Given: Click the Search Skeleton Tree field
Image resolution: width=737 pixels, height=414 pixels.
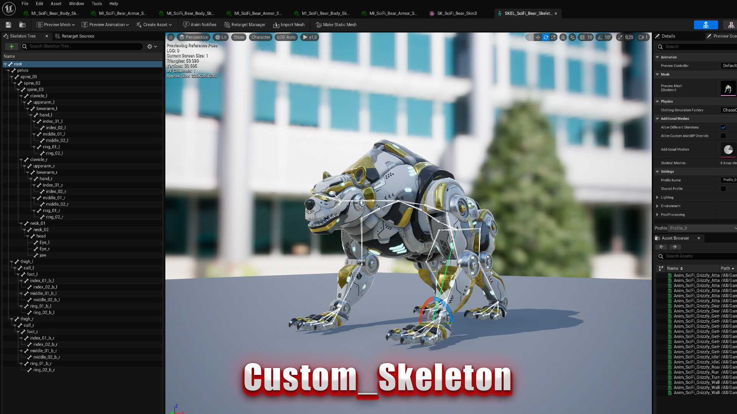Looking at the screenshot, I should 82,46.
